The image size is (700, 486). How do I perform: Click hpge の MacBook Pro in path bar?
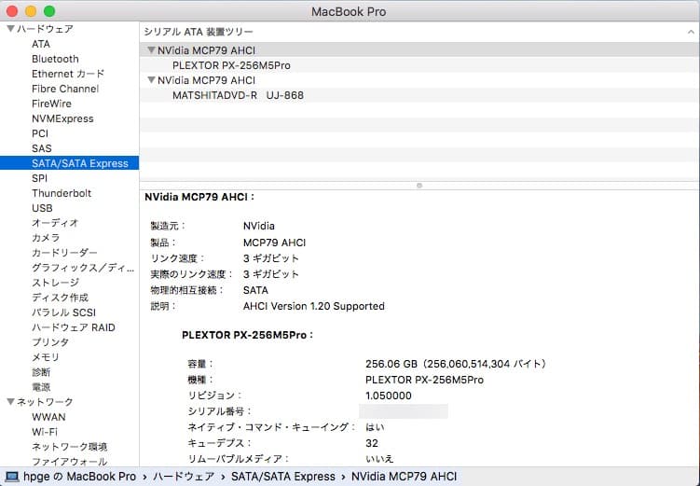79,477
